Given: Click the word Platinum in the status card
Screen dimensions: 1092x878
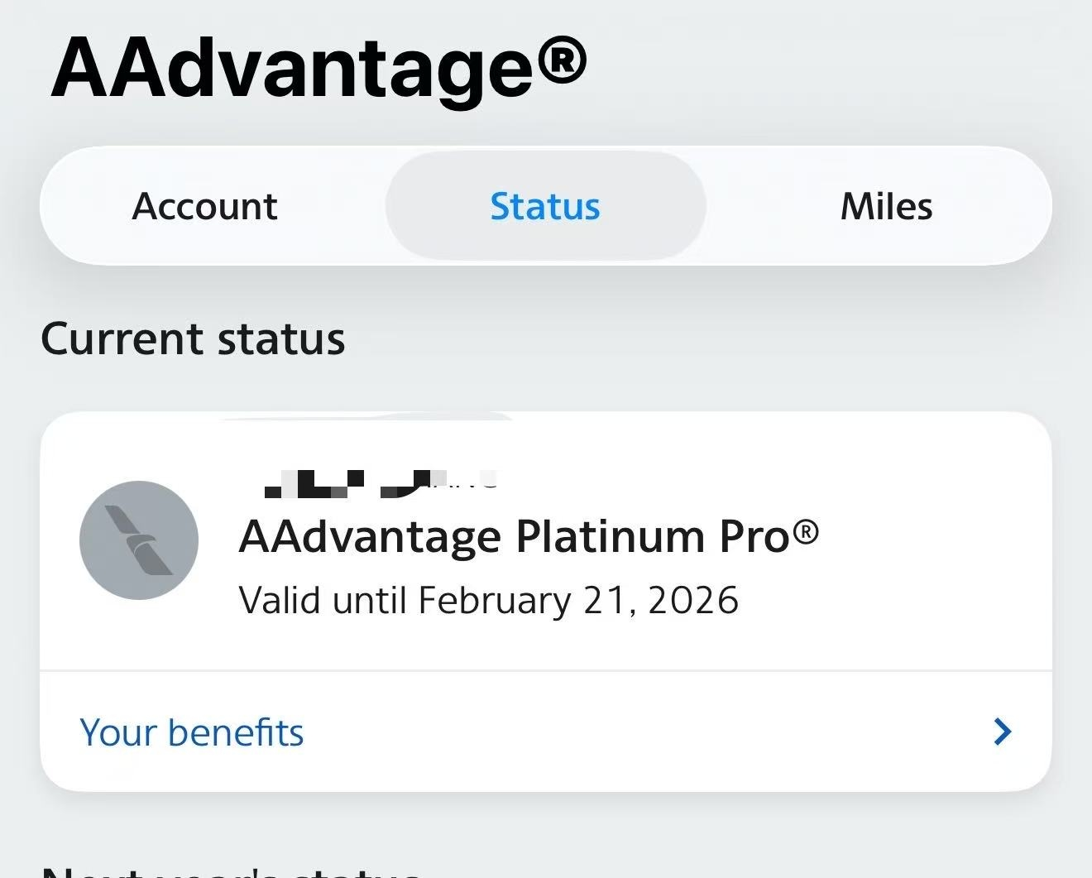Looking at the screenshot, I should (x=611, y=537).
